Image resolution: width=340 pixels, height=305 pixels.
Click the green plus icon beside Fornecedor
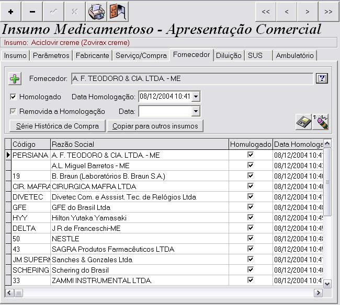tap(15, 79)
